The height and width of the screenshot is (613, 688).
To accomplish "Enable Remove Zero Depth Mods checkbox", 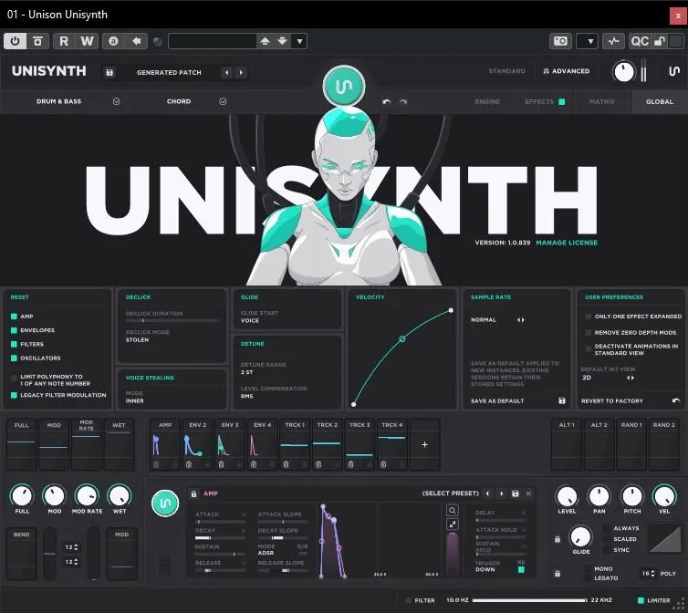I will pos(589,333).
